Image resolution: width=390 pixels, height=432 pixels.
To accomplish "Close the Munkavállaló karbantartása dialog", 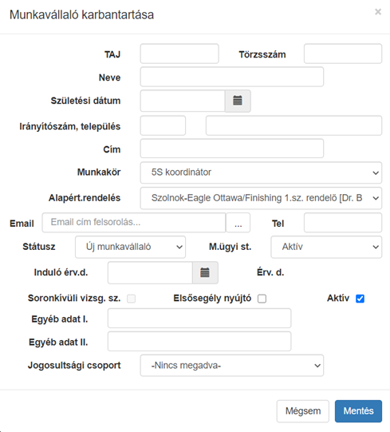I will (378, 12).
